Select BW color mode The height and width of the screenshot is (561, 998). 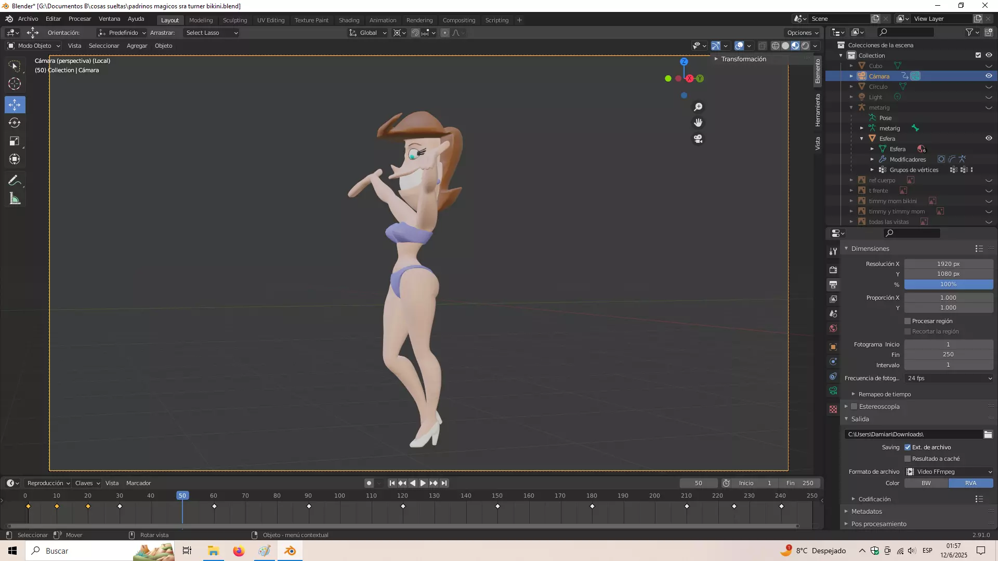coord(926,483)
